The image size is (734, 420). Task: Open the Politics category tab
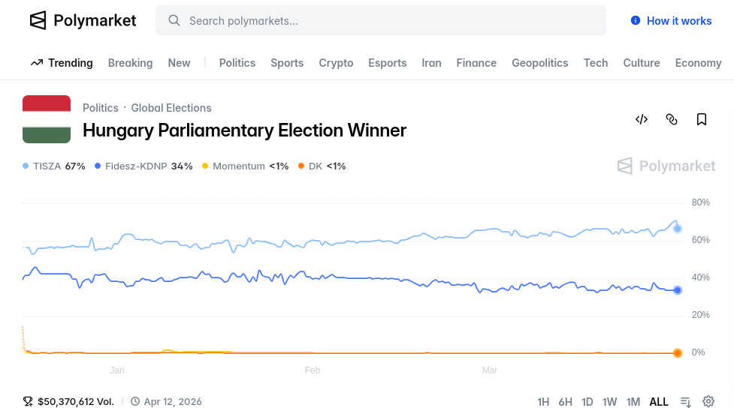click(237, 63)
